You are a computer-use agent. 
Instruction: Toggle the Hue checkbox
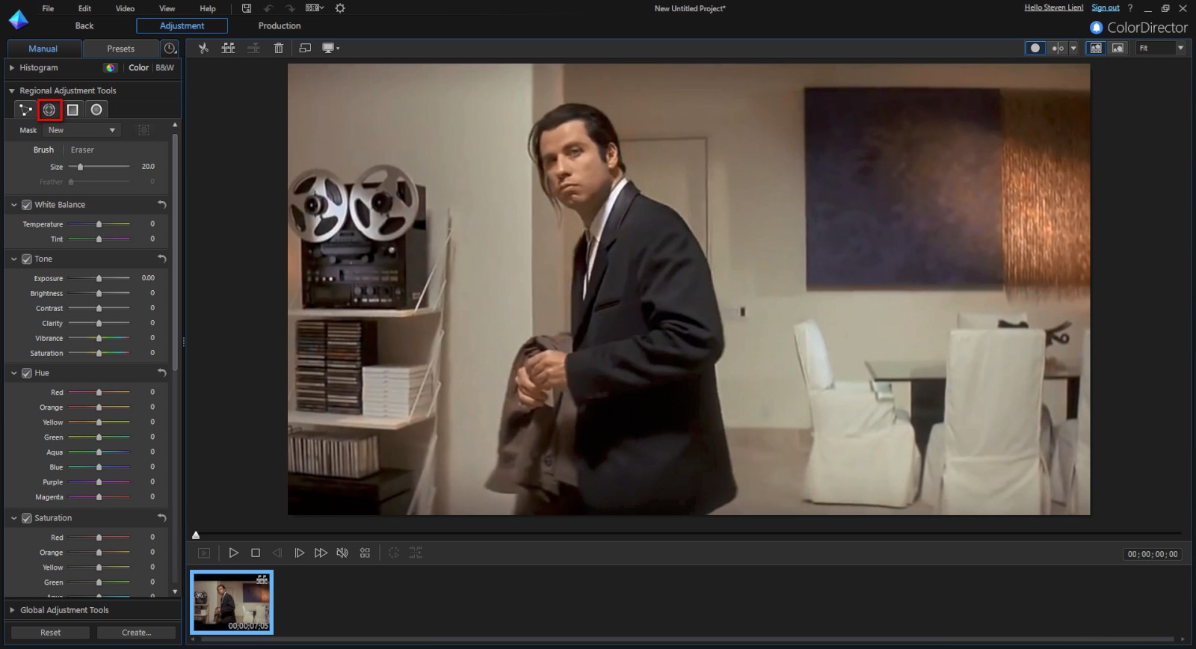[27, 373]
